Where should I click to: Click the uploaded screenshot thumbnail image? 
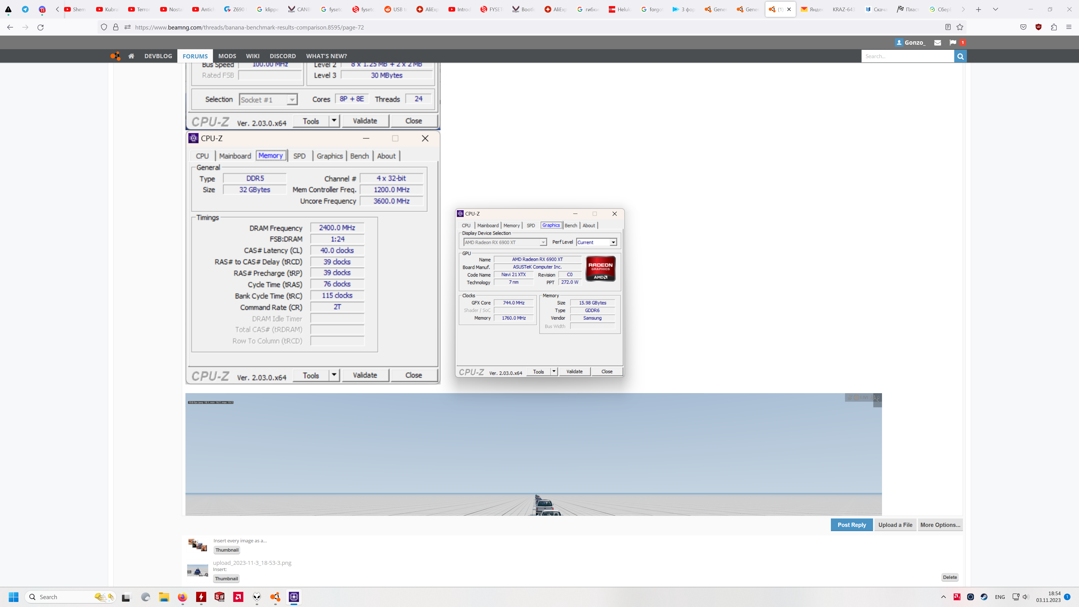click(x=197, y=570)
